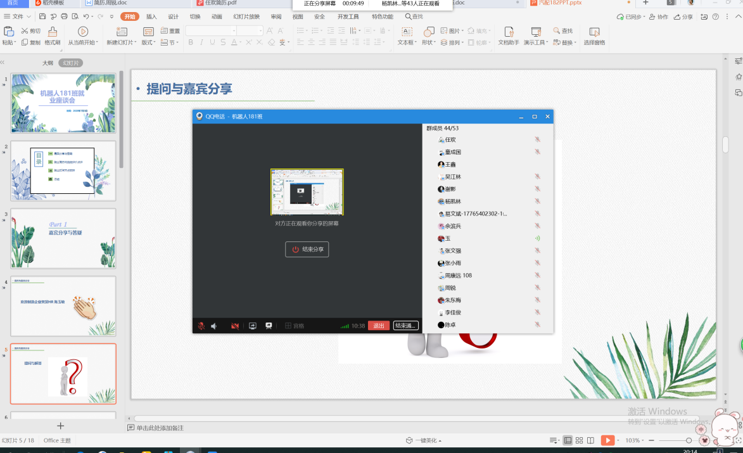
Task: Click the speaker icon in QQ call
Action: (x=214, y=326)
